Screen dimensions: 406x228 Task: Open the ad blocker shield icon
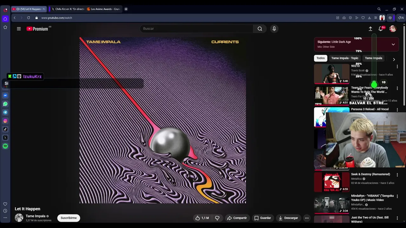pyautogui.click(x=350, y=18)
